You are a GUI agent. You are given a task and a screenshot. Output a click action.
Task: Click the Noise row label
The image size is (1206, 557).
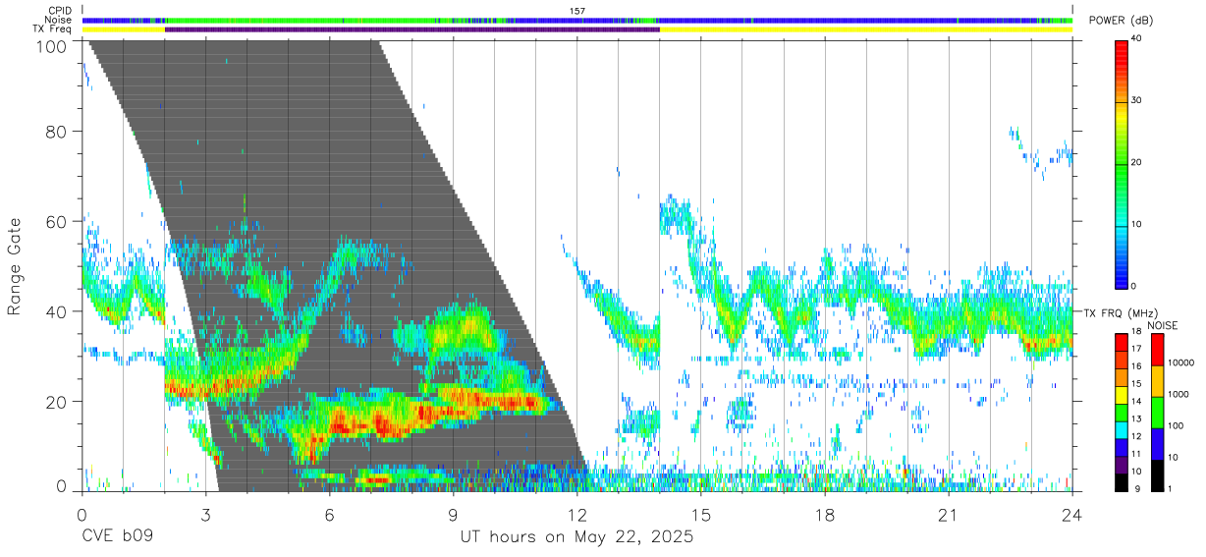pyautogui.click(x=59, y=20)
